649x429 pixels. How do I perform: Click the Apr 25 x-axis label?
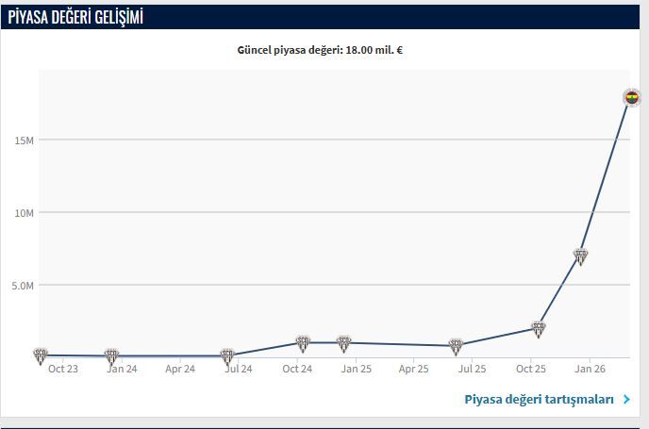pyautogui.click(x=413, y=369)
